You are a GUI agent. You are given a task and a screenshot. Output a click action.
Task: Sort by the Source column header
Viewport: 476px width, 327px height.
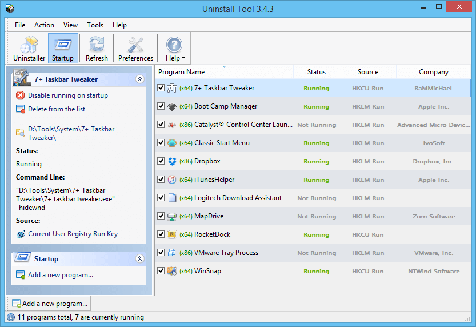(367, 72)
